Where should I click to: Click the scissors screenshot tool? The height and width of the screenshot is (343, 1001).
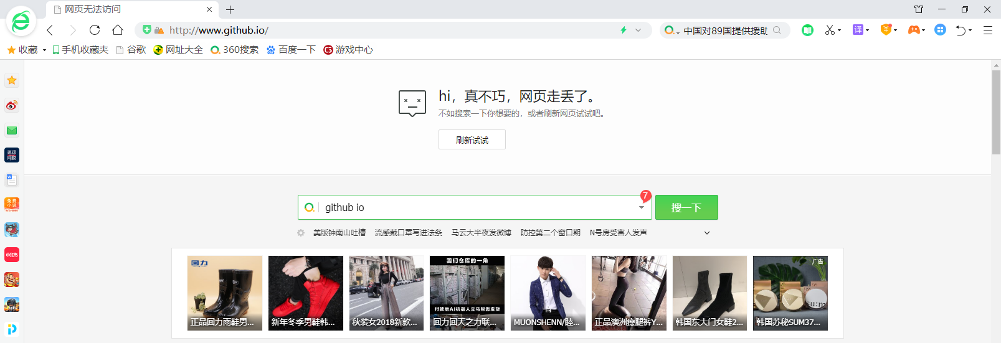830,30
